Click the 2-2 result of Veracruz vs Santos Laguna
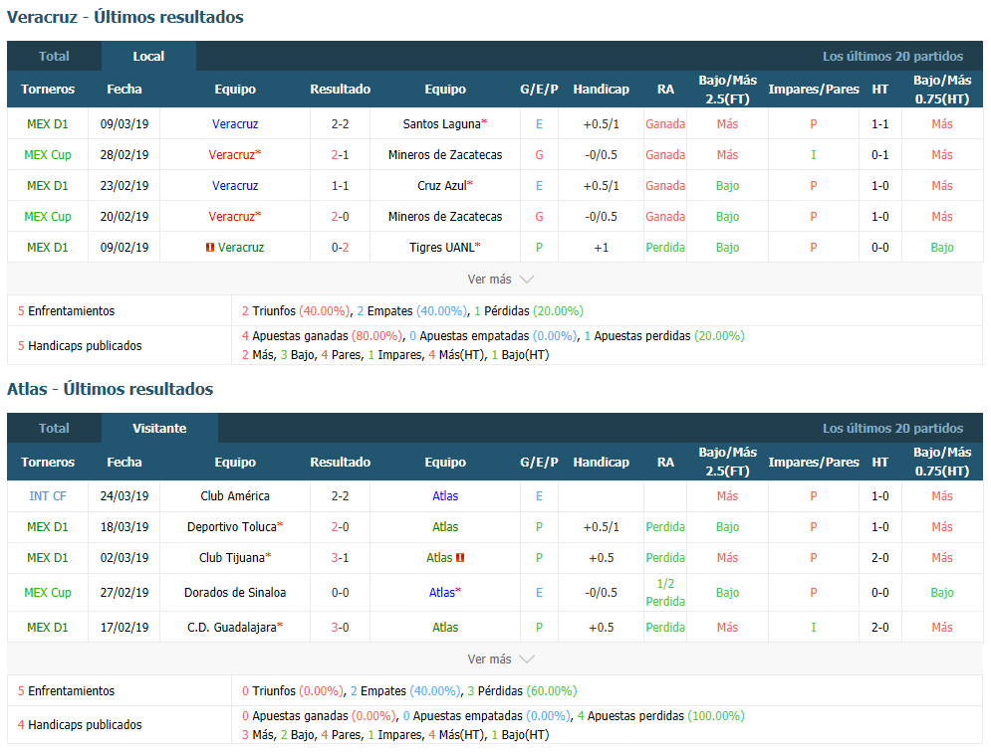The height and width of the screenshot is (754, 991). (340, 123)
